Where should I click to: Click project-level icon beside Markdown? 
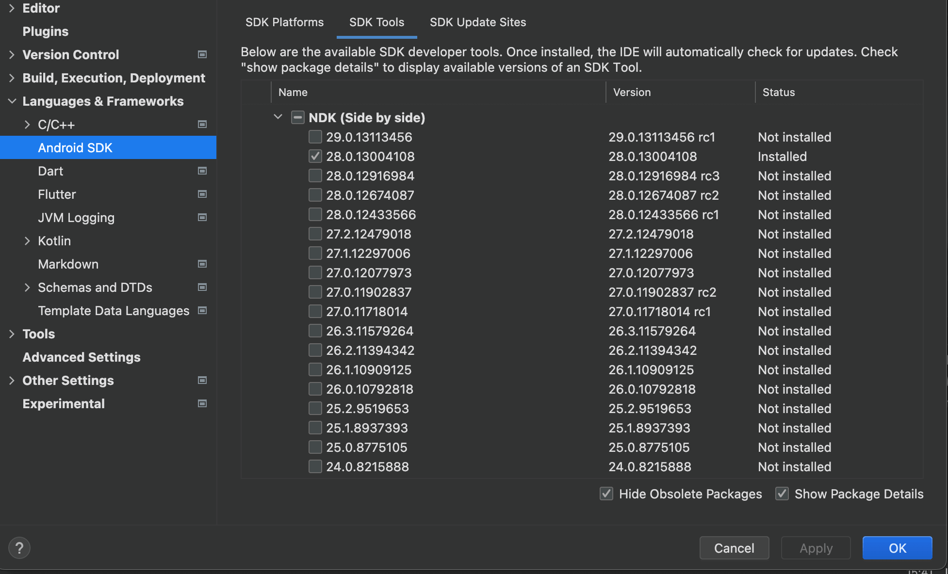pos(202,264)
